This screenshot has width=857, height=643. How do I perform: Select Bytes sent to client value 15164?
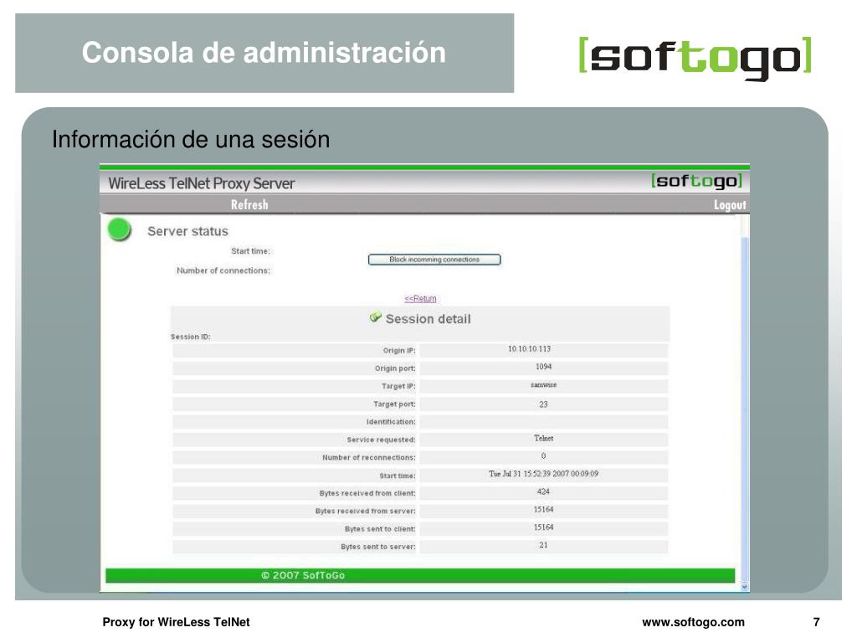[x=543, y=527]
